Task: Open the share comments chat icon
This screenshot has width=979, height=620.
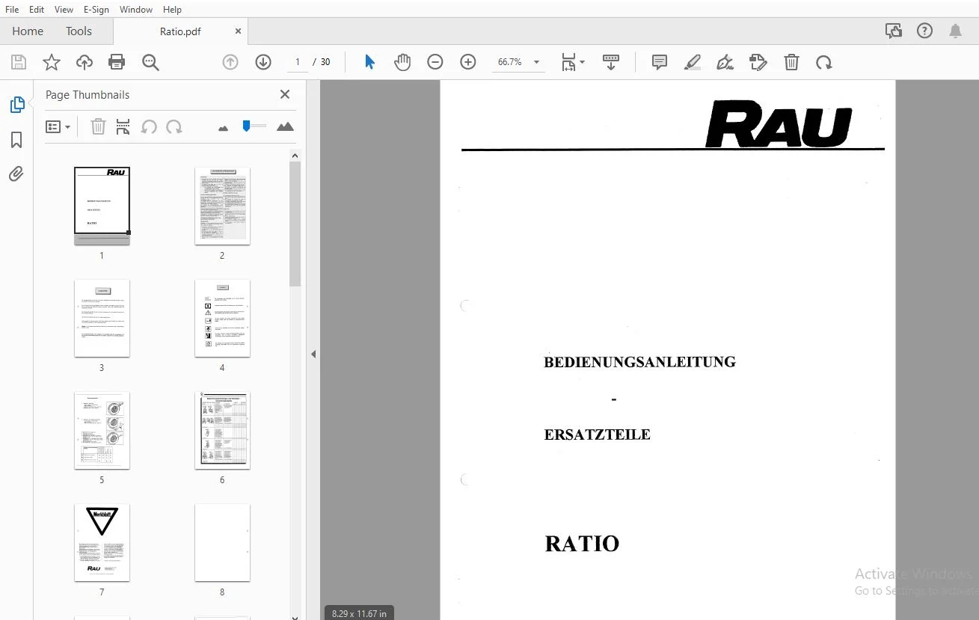Action: point(893,31)
